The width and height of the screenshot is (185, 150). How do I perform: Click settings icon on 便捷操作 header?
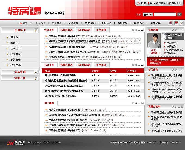pyautogui.click(x=36, y=30)
